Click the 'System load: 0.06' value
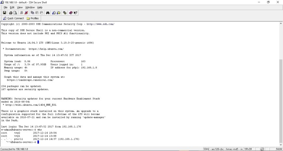 pos(17,62)
